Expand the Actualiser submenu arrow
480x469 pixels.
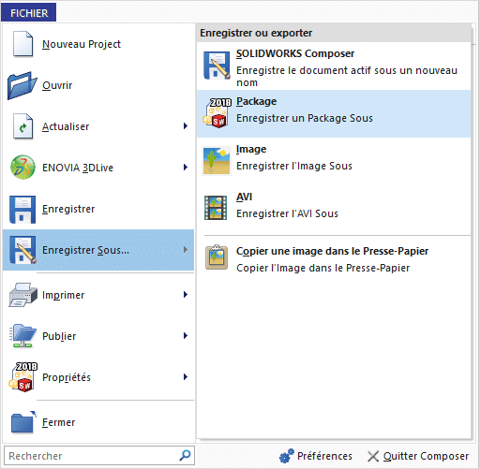pos(186,126)
